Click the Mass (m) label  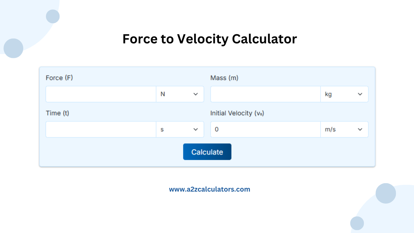point(224,78)
